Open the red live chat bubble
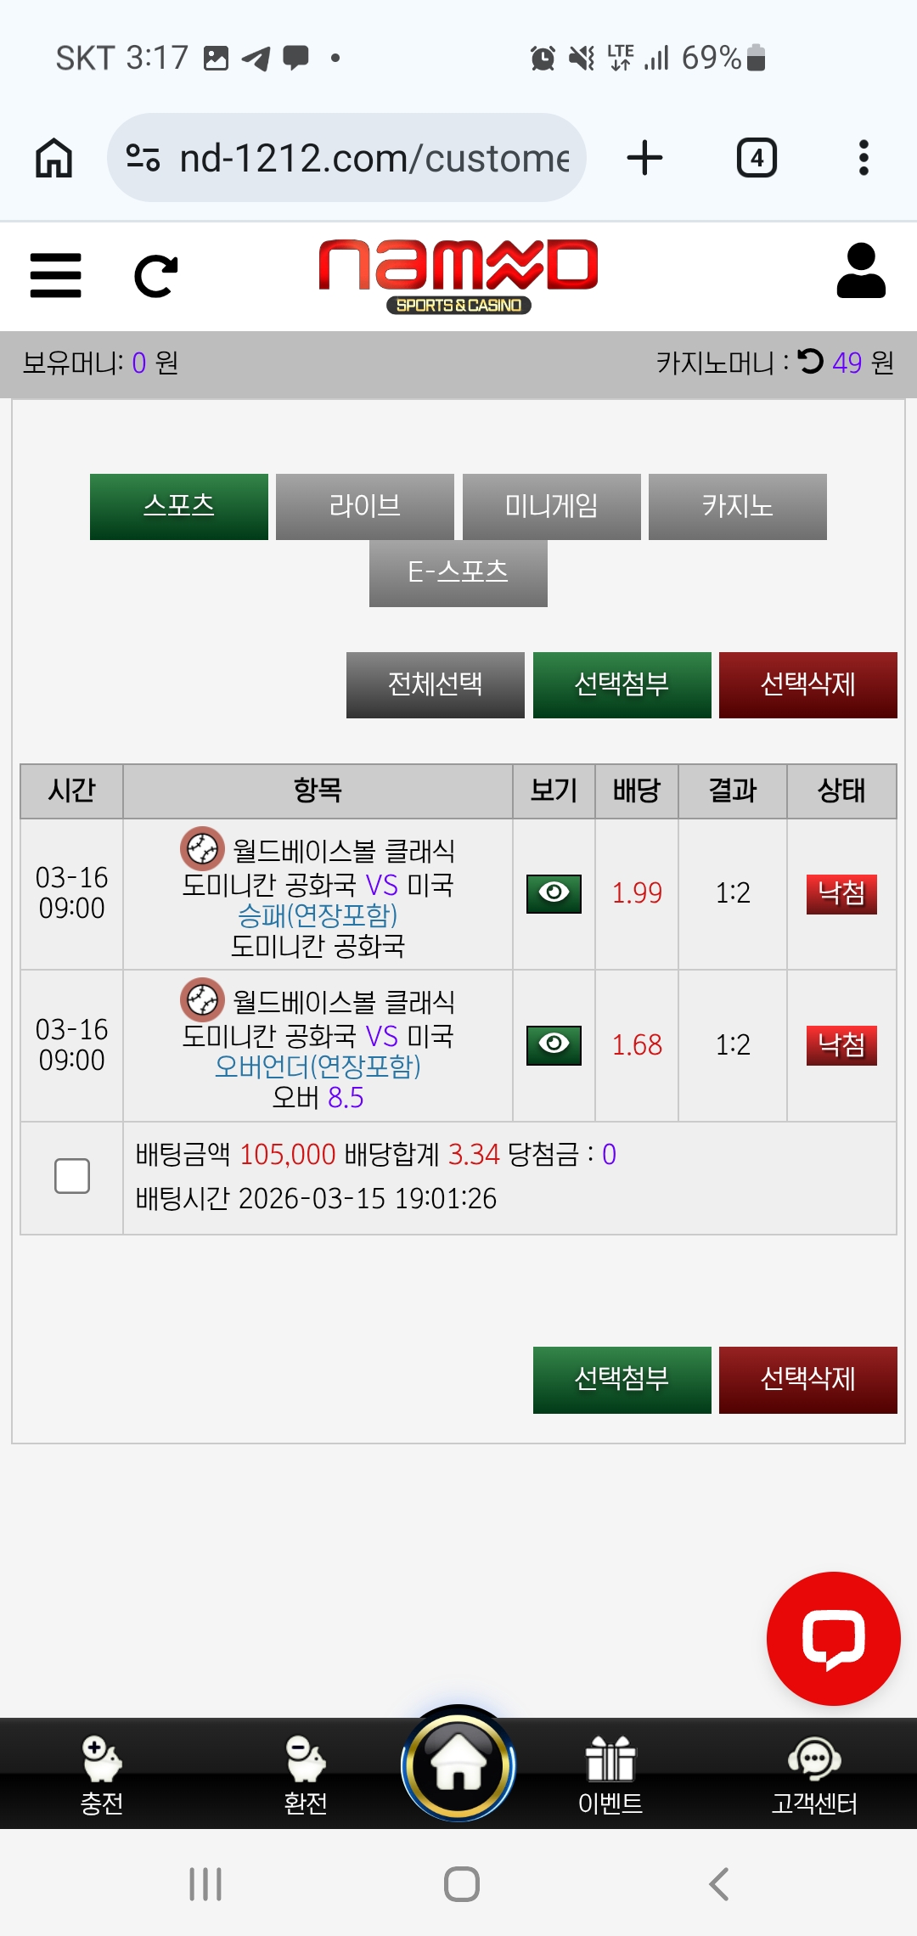Viewport: 917px width, 1936px height. click(833, 1638)
